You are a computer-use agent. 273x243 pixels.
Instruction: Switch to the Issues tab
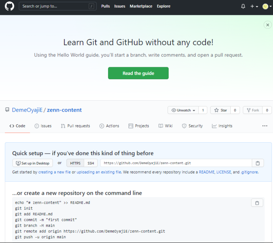43,126
